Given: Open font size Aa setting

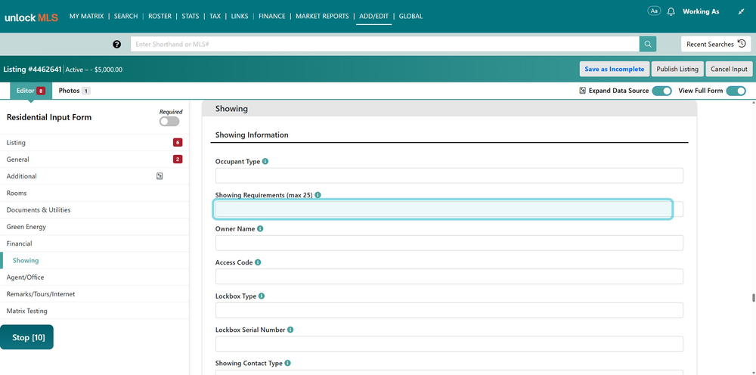Looking at the screenshot, I should 654,11.
